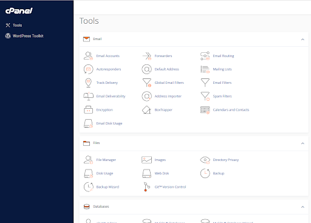Open the Email Routing icon
The width and height of the screenshot is (311, 223).
pos(205,56)
